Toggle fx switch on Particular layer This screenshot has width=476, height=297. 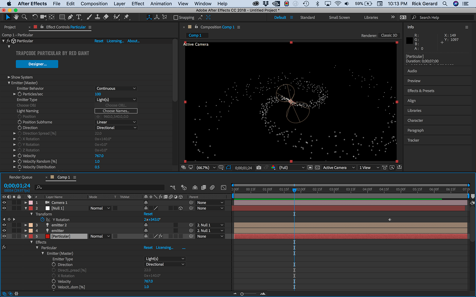tap(161, 236)
